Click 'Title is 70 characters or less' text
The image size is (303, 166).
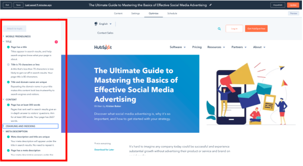click(25, 64)
